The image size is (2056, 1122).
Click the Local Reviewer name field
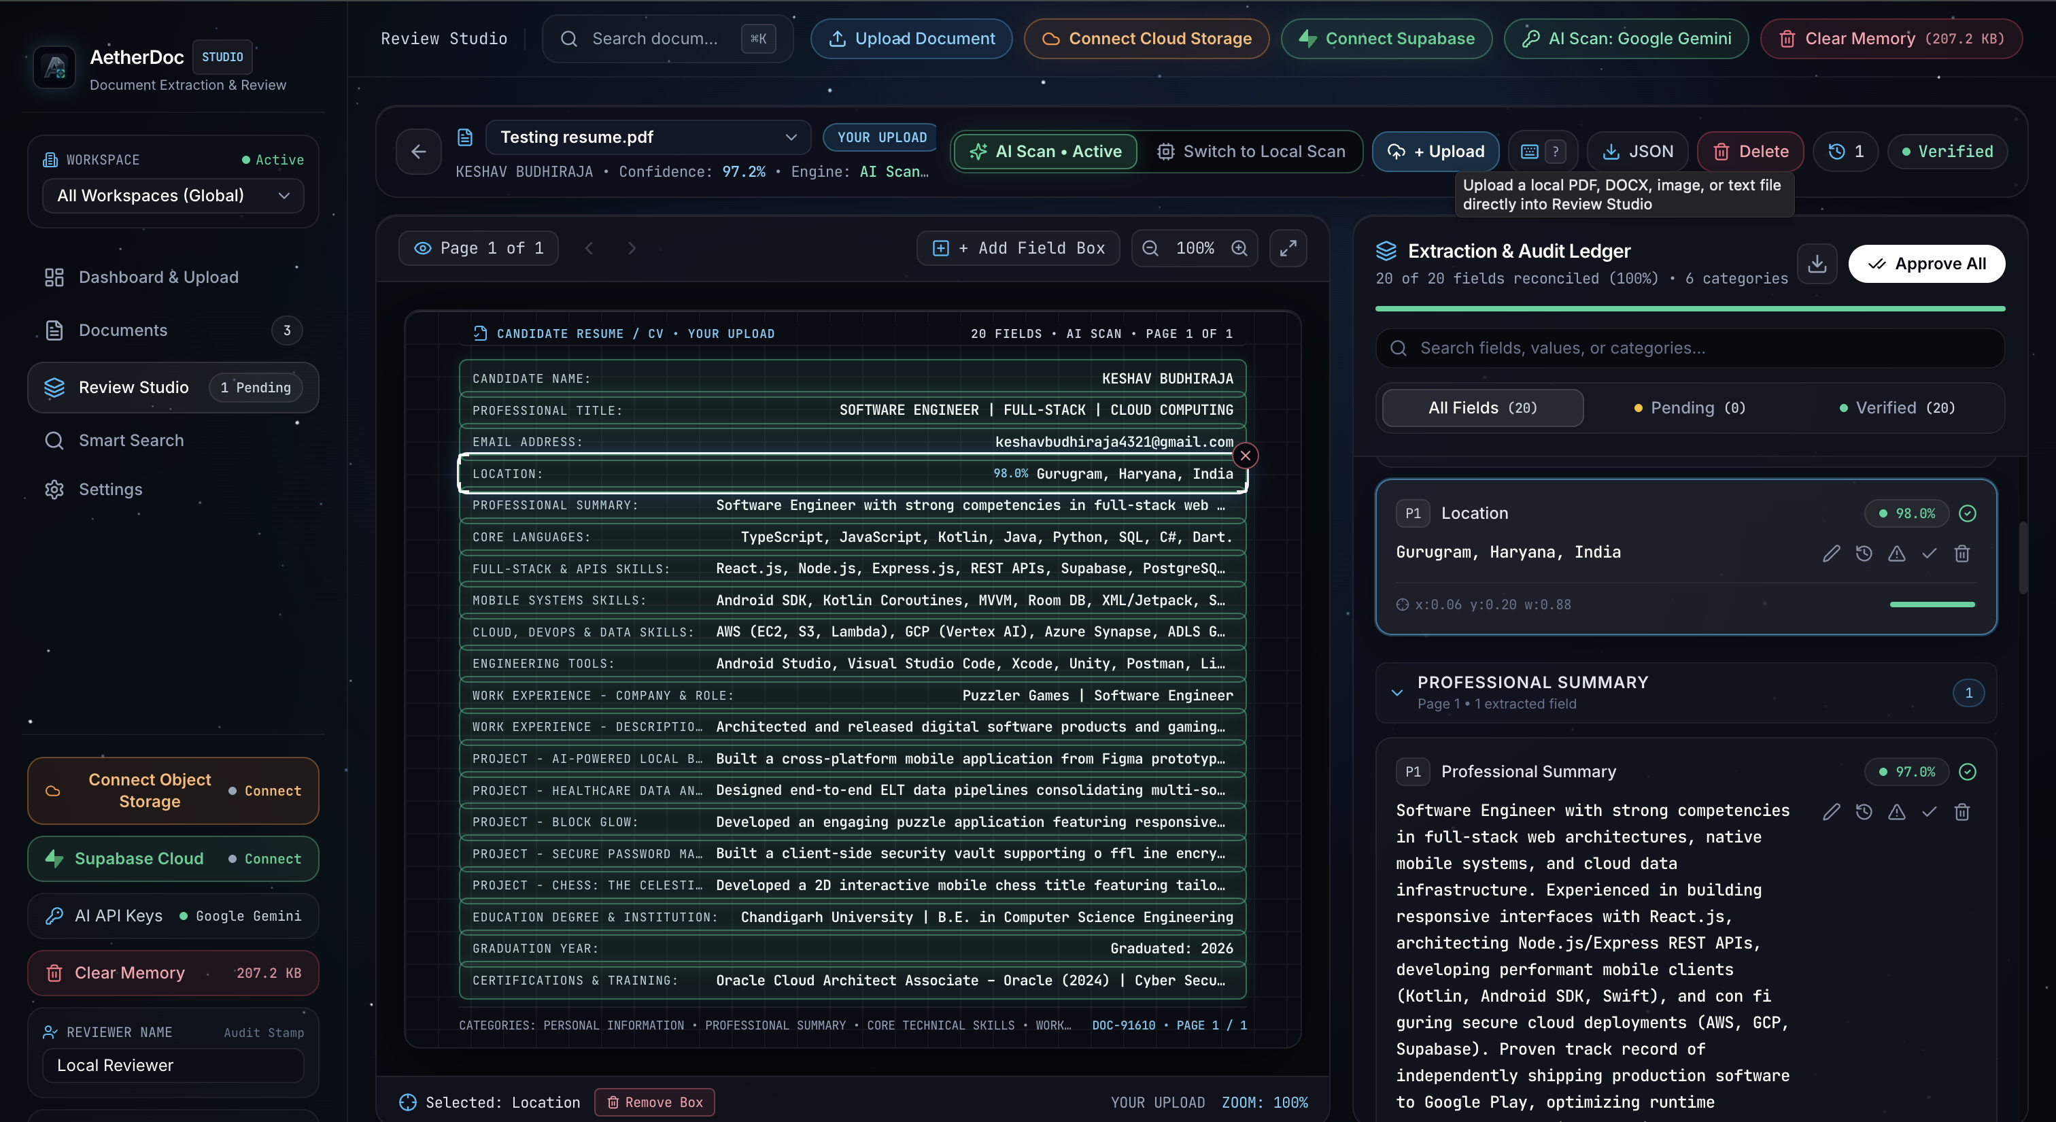(x=173, y=1066)
